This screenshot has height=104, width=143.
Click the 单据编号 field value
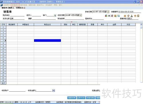click(x=130, y=12)
